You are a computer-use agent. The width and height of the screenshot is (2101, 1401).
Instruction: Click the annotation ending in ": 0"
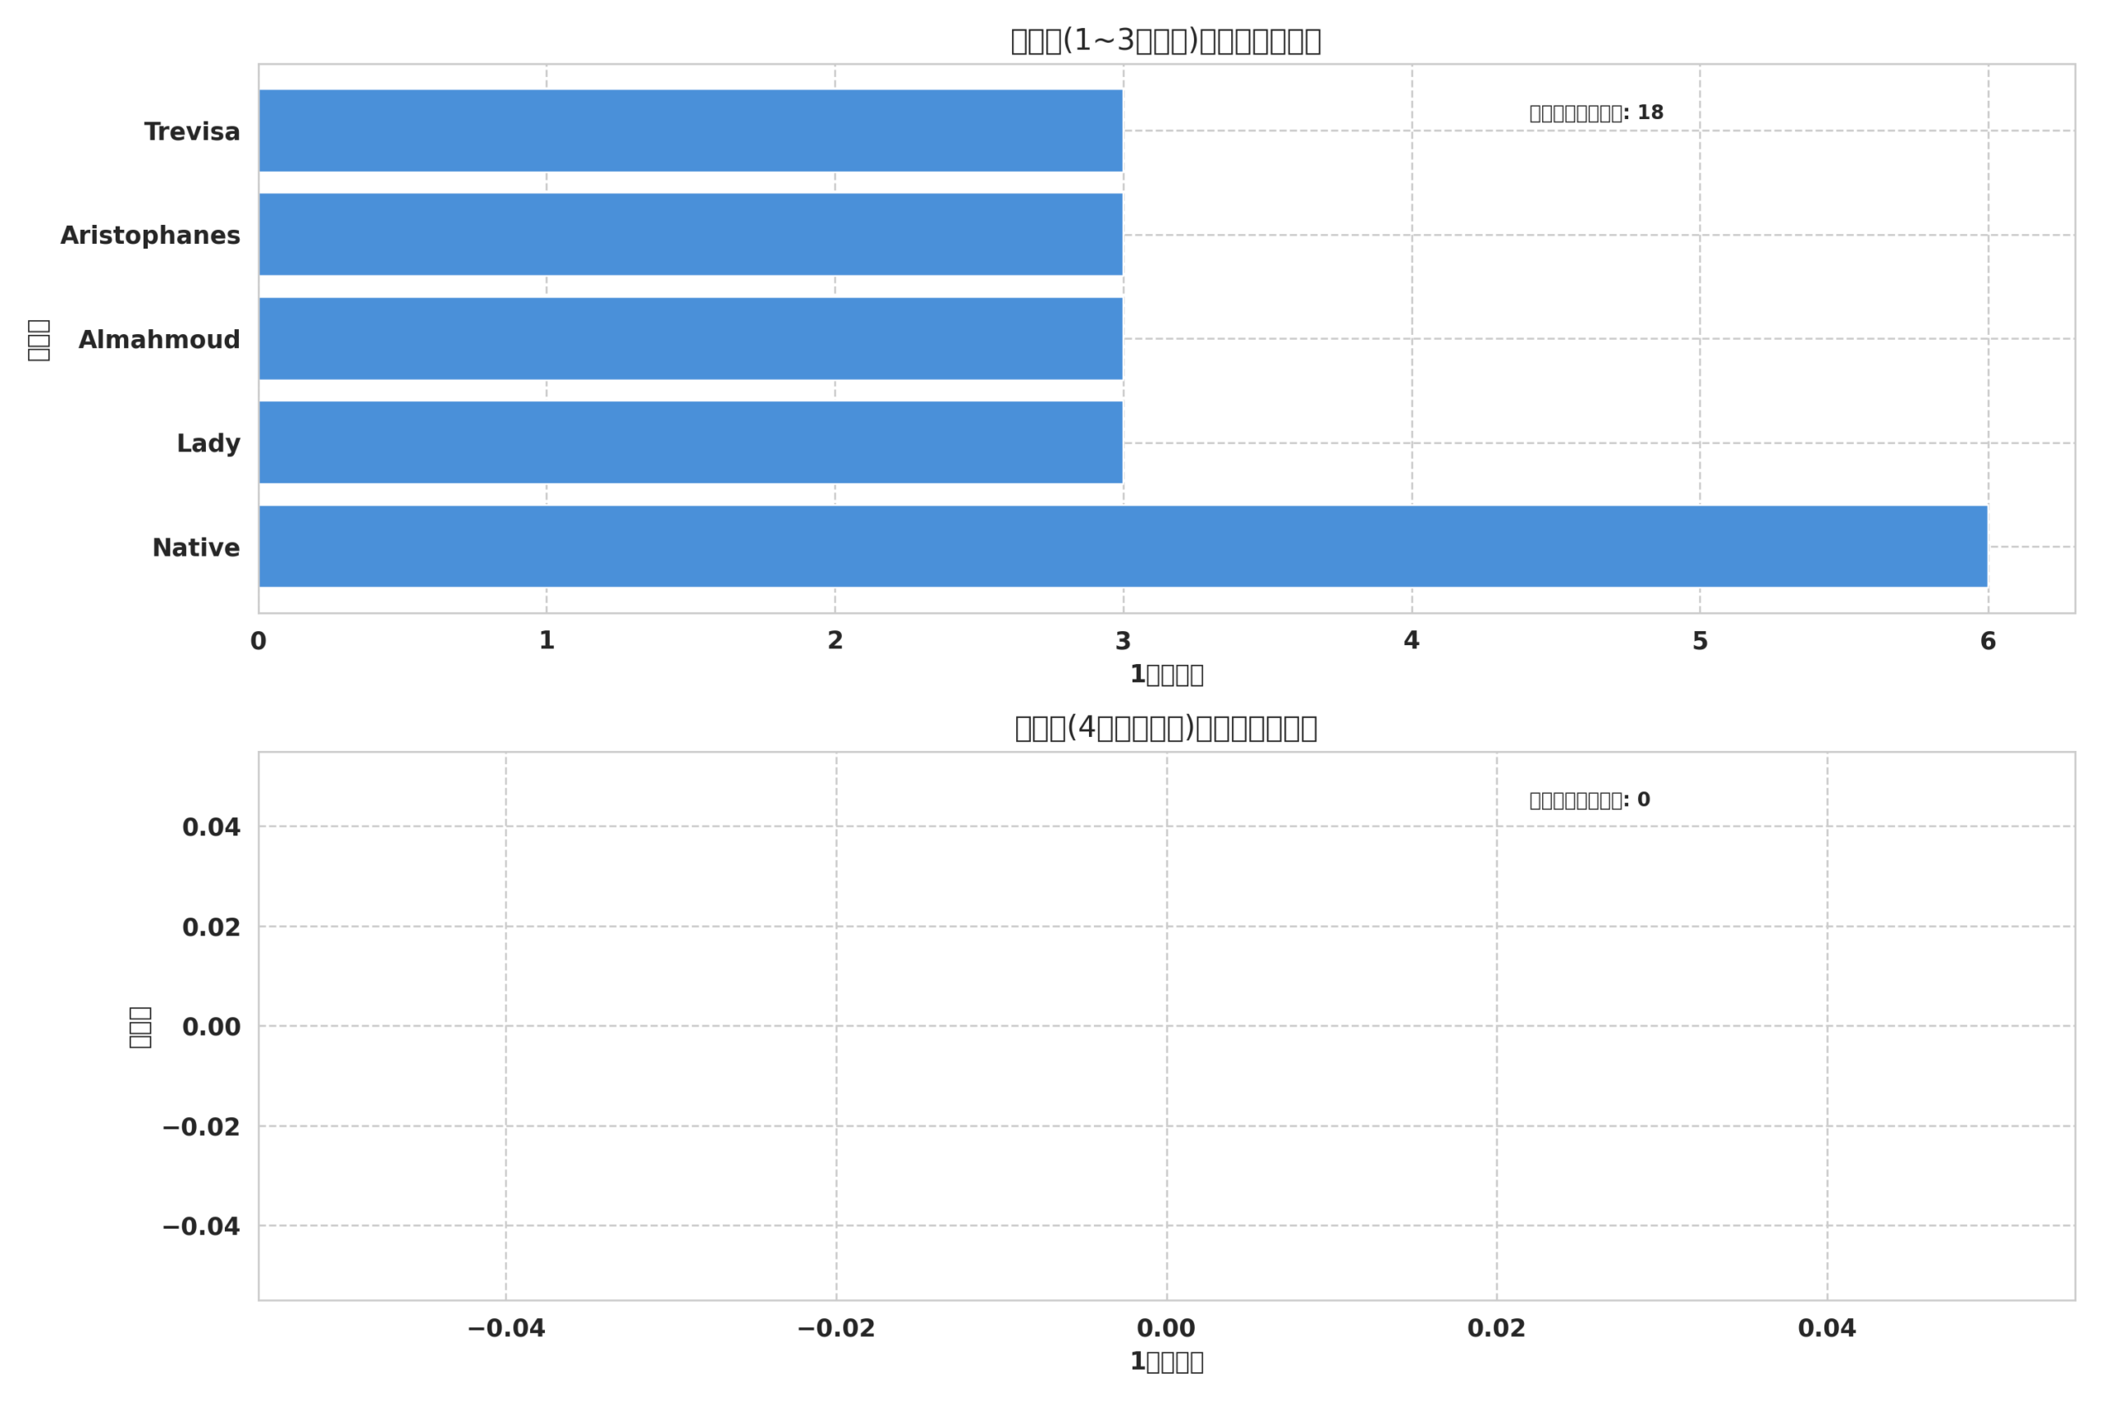(x=1590, y=800)
